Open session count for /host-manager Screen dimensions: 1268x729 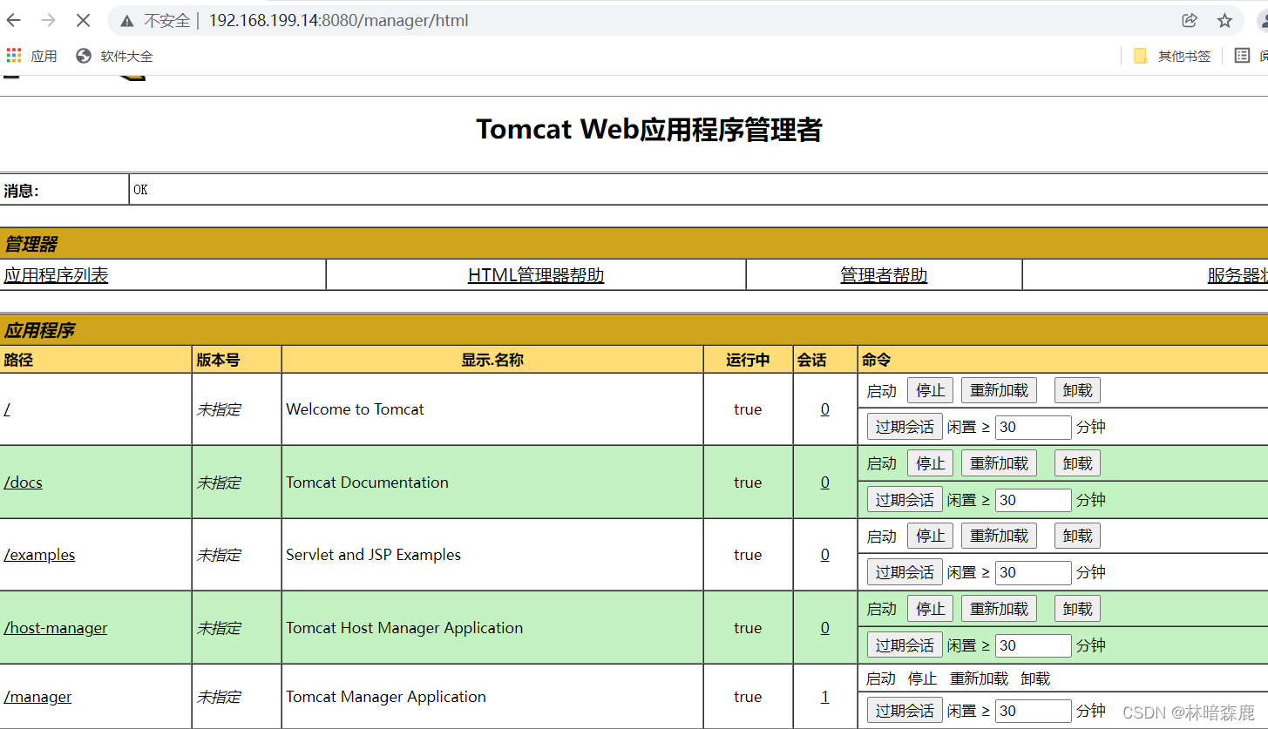[825, 628]
